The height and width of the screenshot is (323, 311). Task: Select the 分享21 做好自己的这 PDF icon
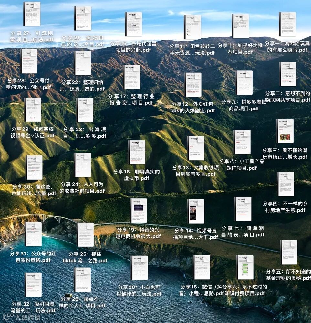pyautogui.click(x=83, y=18)
